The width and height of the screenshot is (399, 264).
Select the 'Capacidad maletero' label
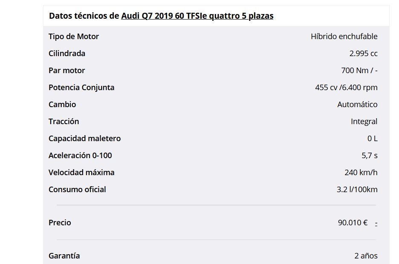pyautogui.click(x=85, y=139)
